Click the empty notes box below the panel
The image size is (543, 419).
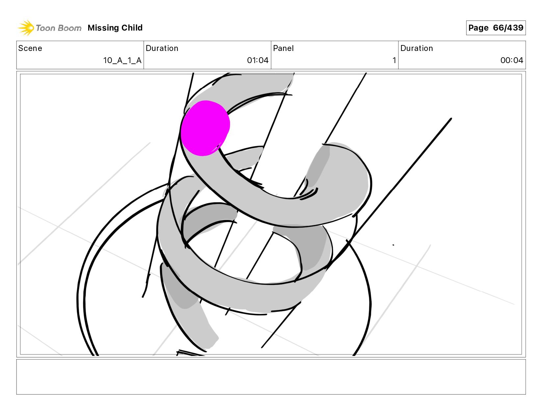(271, 377)
